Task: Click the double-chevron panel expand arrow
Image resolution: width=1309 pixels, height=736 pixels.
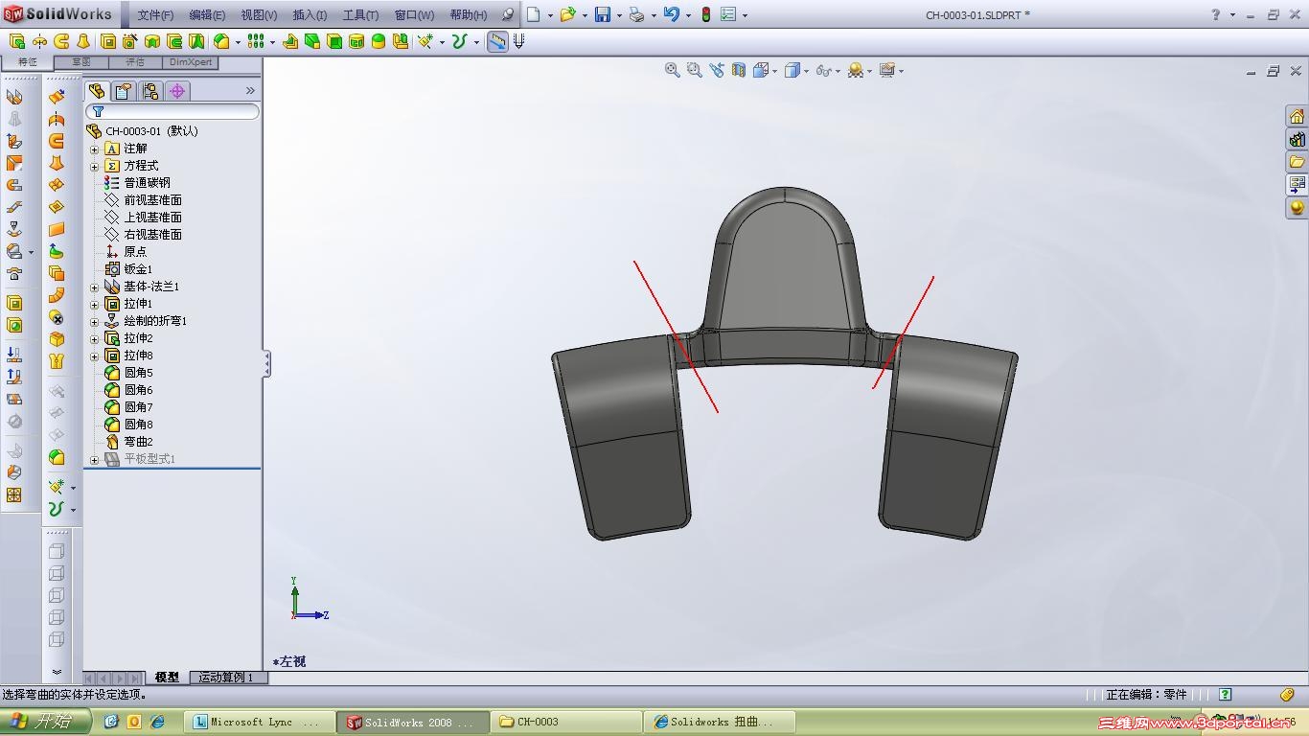Action: [x=250, y=91]
